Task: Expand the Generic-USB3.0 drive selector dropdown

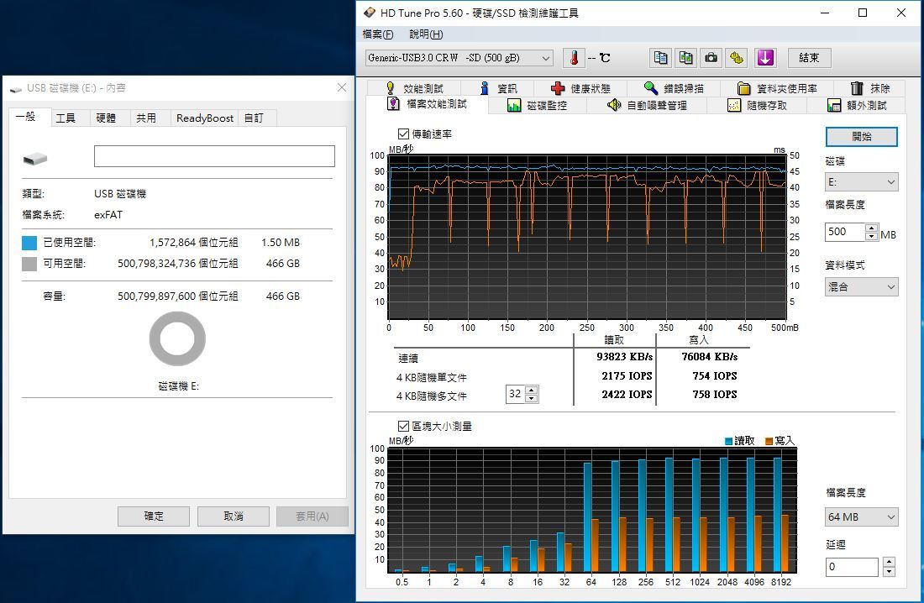Action: 460,58
